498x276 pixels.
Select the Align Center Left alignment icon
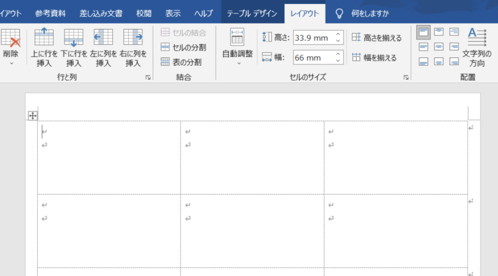(423, 47)
